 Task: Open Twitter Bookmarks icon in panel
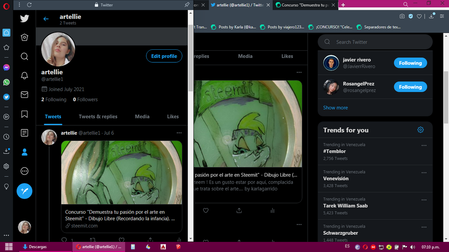[x=25, y=114]
